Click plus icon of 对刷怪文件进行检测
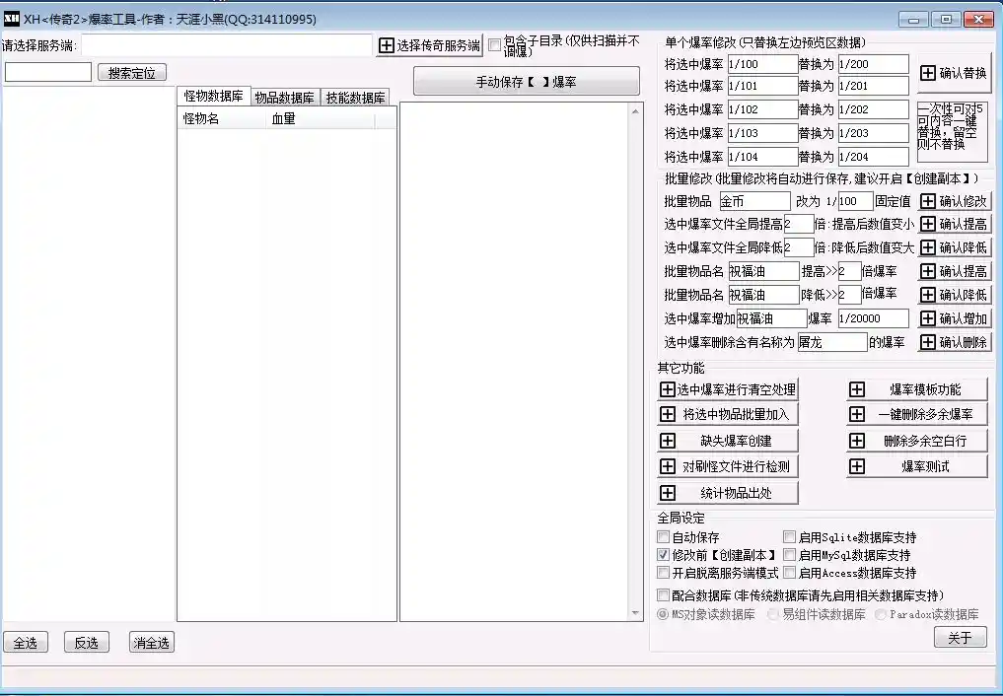The height and width of the screenshot is (696, 1003). pos(667,466)
